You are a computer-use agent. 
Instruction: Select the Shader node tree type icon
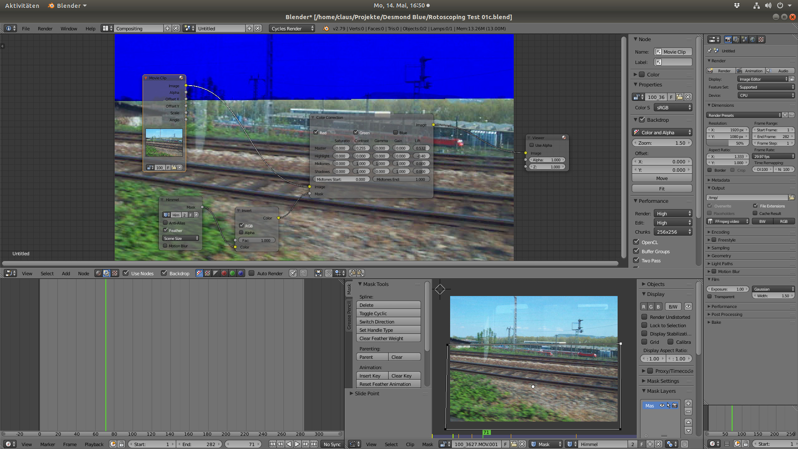pyautogui.click(x=98, y=273)
